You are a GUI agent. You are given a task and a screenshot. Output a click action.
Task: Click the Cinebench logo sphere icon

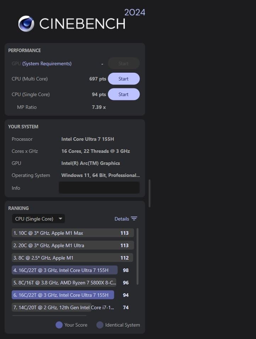click(26, 23)
